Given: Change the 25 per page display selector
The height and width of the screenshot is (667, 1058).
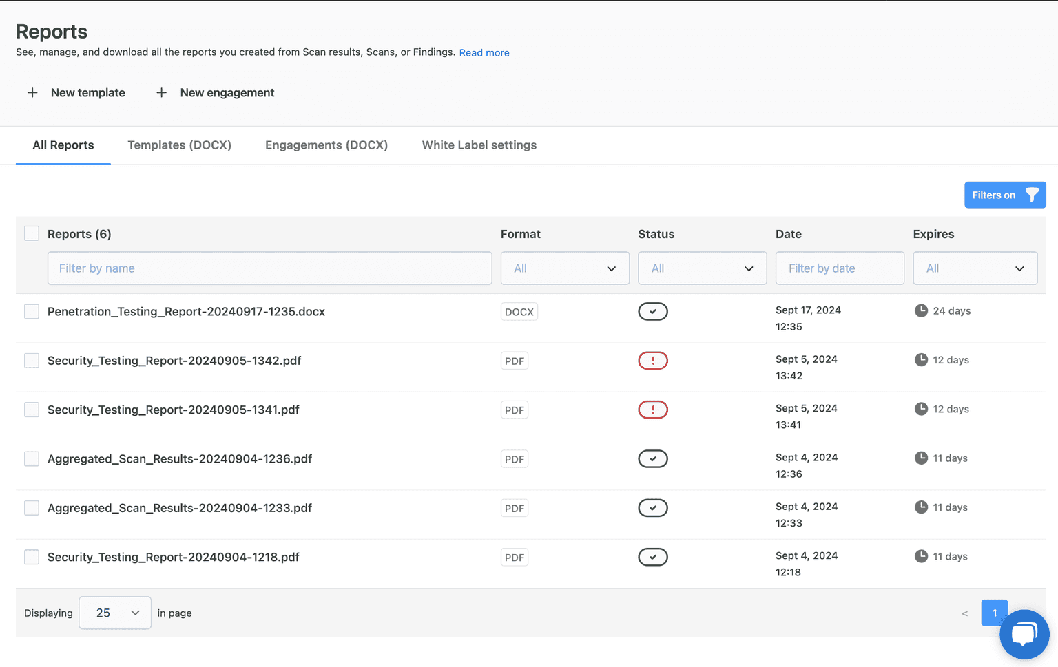Looking at the screenshot, I should coord(115,613).
